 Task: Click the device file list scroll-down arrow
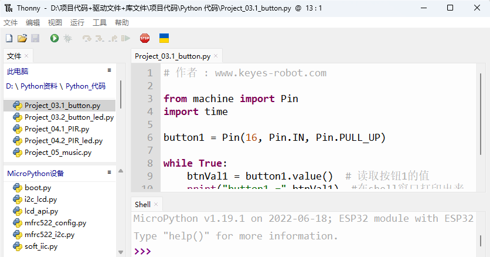pos(121,252)
